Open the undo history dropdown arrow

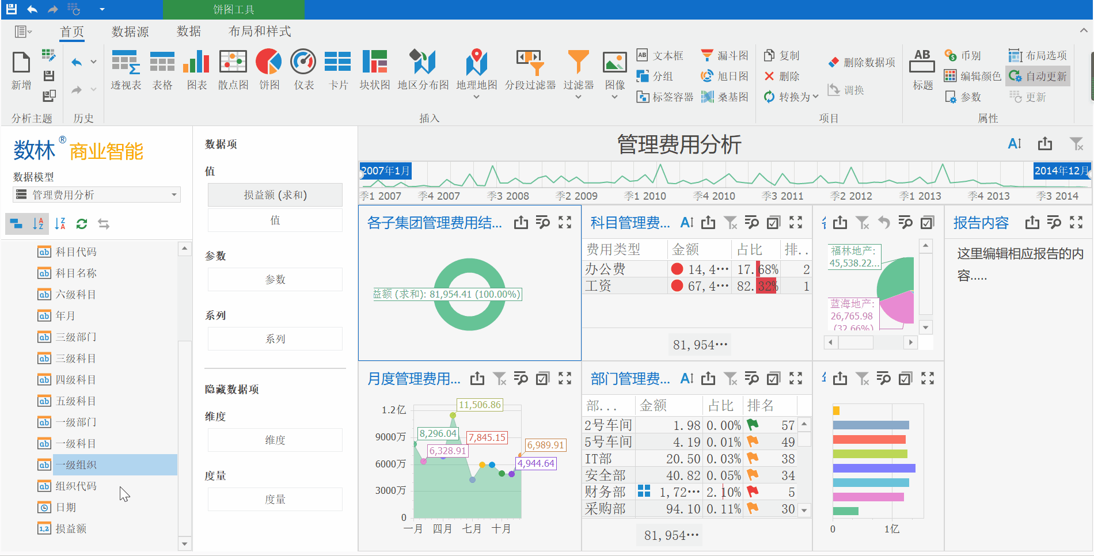pyautogui.click(x=93, y=62)
